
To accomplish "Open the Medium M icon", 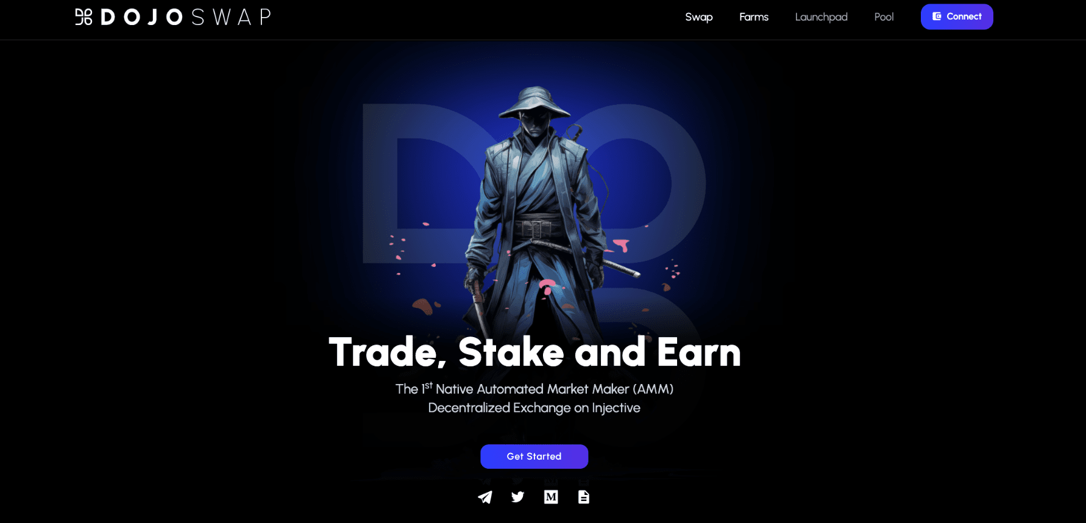I will tap(551, 497).
